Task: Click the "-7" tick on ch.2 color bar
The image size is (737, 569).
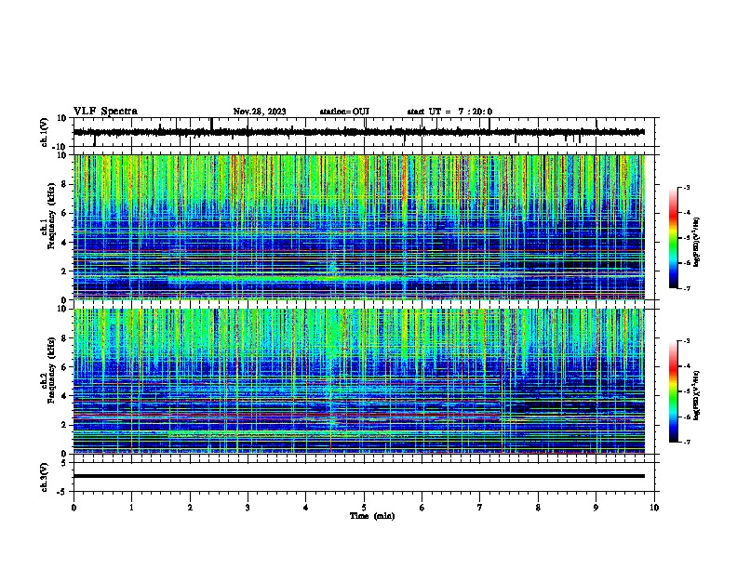Action: [x=686, y=442]
